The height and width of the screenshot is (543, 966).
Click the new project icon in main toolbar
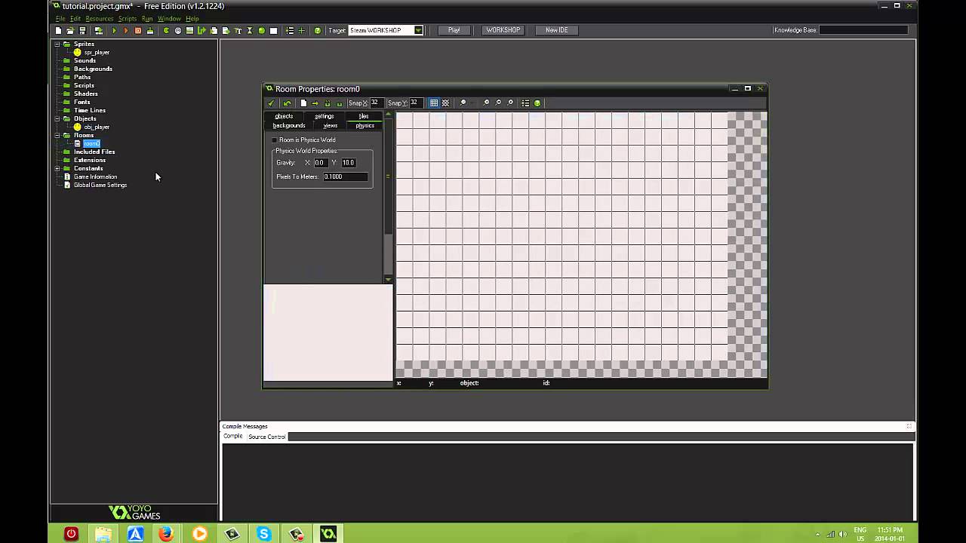point(59,30)
